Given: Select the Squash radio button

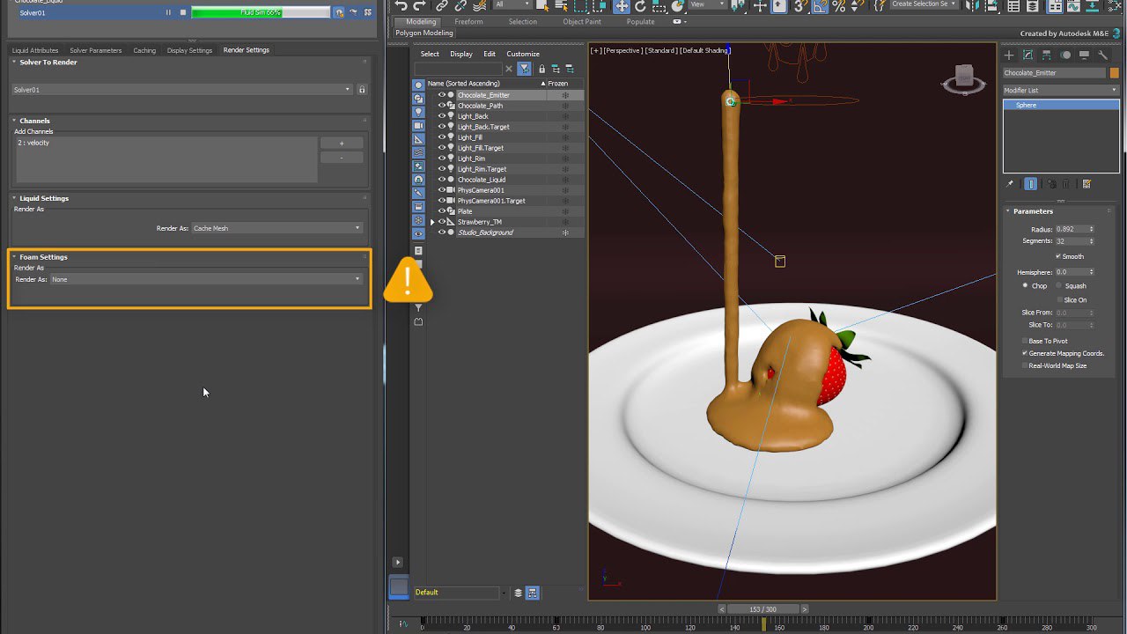Looking at the screenshot, I should point(1059,285).
